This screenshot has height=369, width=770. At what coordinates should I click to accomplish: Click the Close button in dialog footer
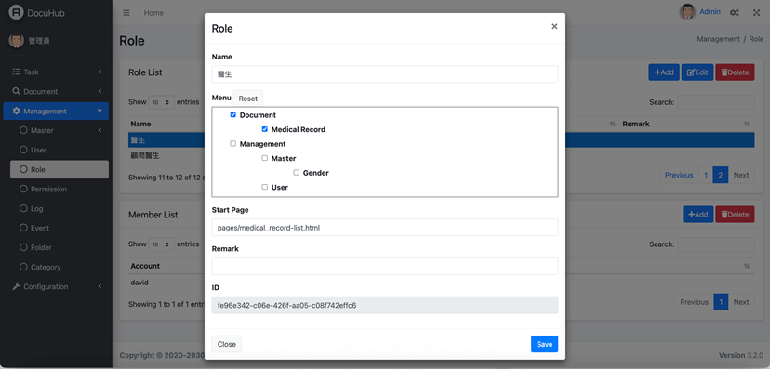226,344
